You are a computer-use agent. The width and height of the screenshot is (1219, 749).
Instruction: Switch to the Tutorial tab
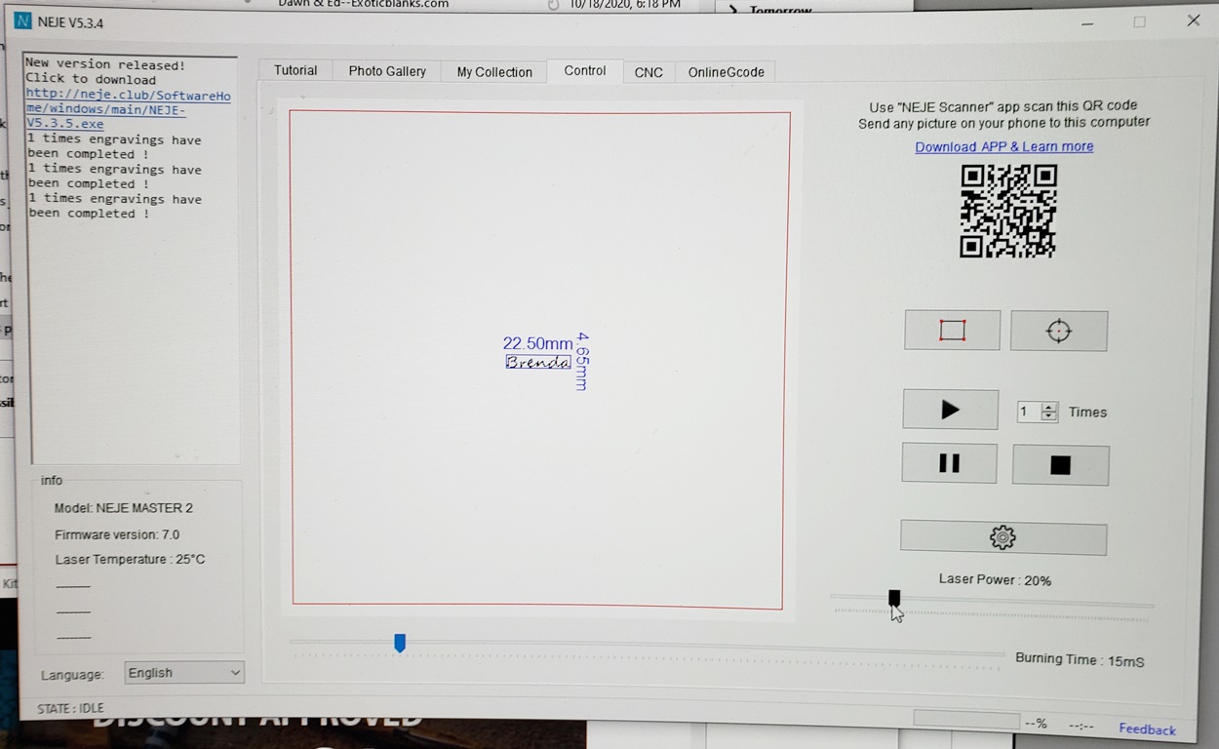[x=295, y=71]
